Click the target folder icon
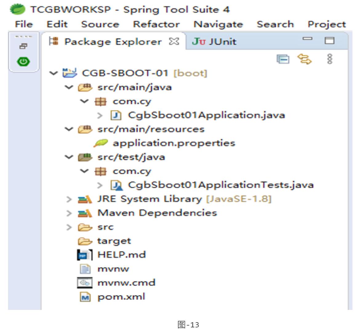The height and width of the screenshot is (332, 358). pyautogui.click(x=85, y=241)
